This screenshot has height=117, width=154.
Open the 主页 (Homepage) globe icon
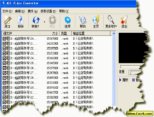(96, 20)
